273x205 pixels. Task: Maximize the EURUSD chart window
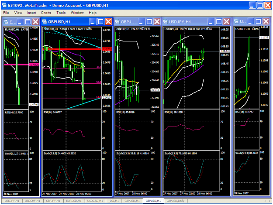[28, 22]
